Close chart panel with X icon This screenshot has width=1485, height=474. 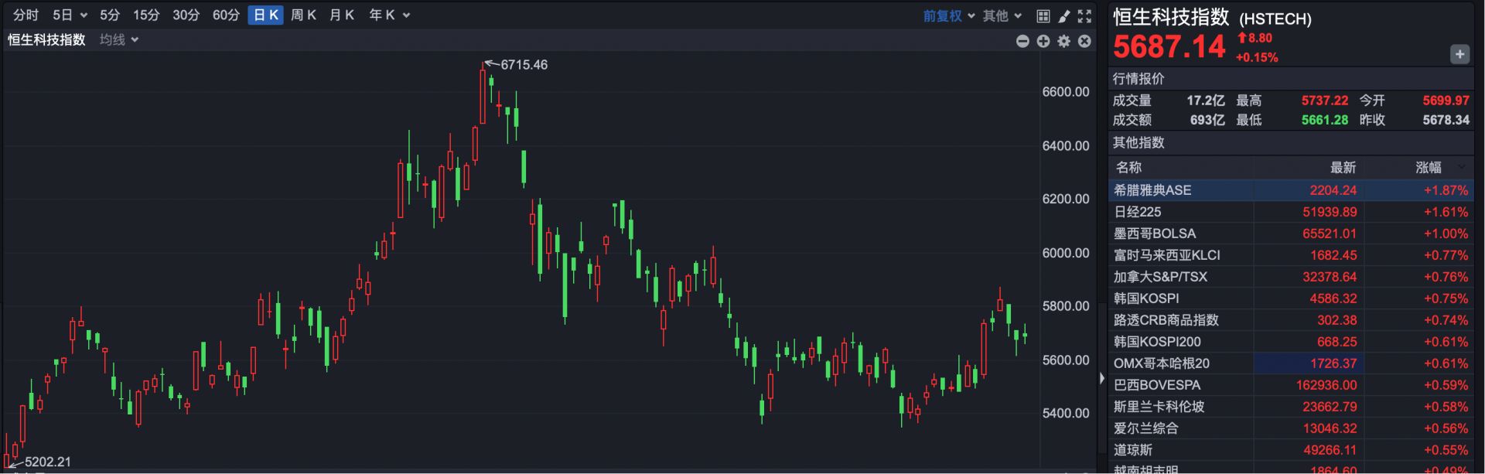(x=1084, y=41)
